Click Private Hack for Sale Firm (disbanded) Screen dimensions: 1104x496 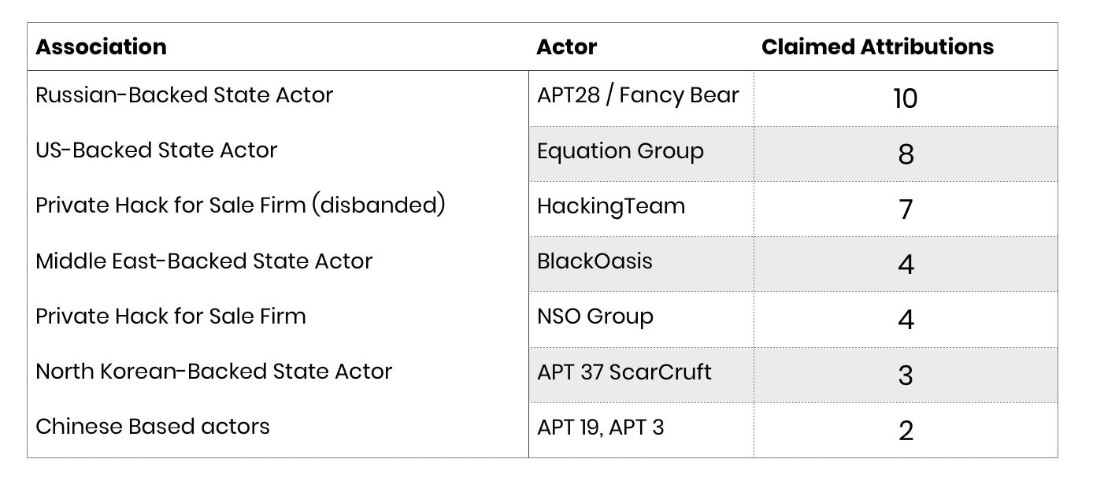pyautogui.click(x=240, y=205)
